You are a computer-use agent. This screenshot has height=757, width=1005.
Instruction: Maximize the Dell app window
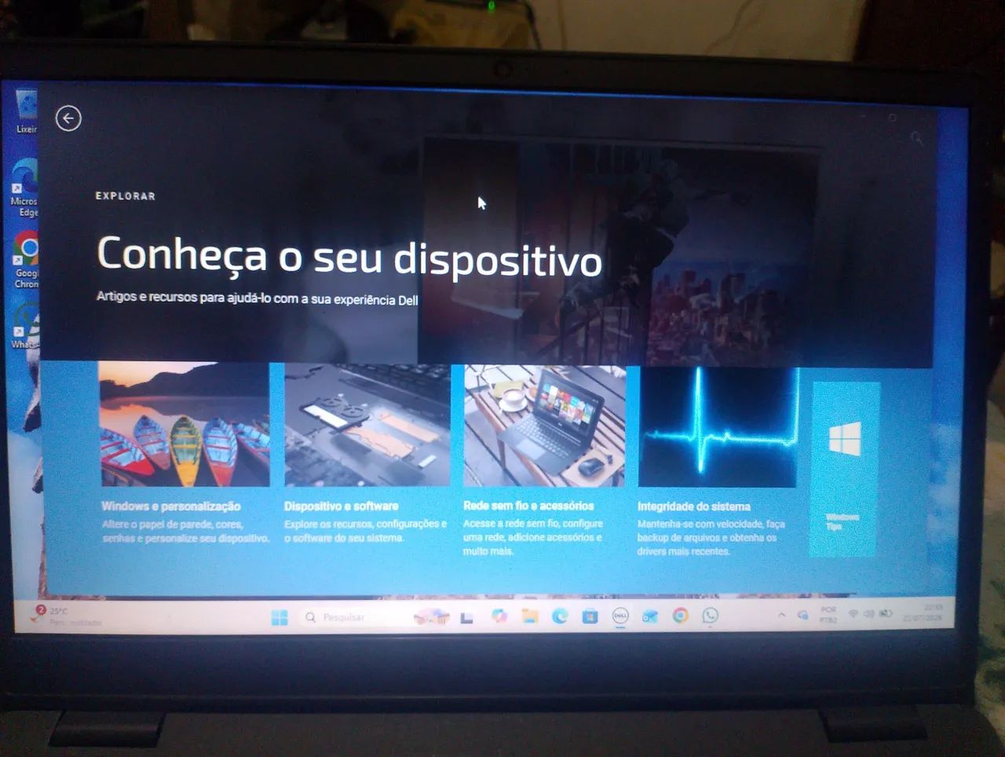pyautogui.click(x=892, y=118)
